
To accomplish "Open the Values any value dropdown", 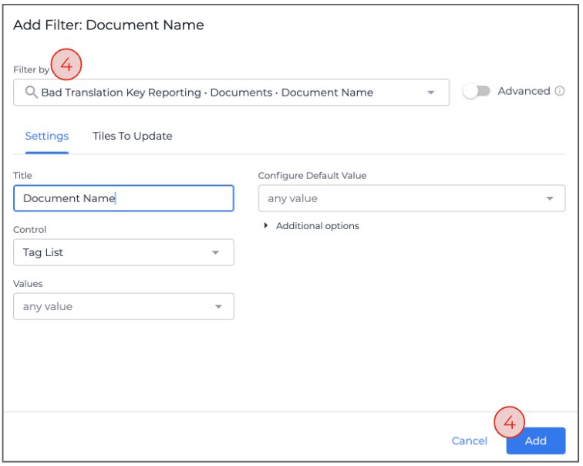I will click(123, 306).
